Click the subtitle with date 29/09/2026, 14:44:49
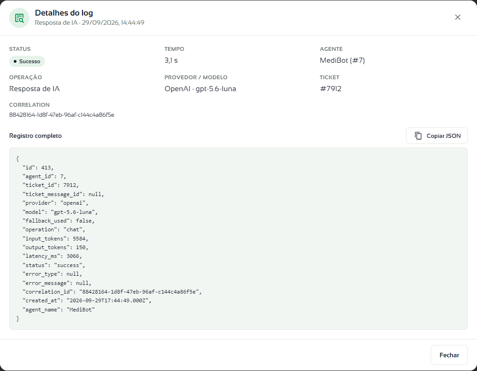Image resolution: width=477 pixels, height=371 pixels. [89, 23]
